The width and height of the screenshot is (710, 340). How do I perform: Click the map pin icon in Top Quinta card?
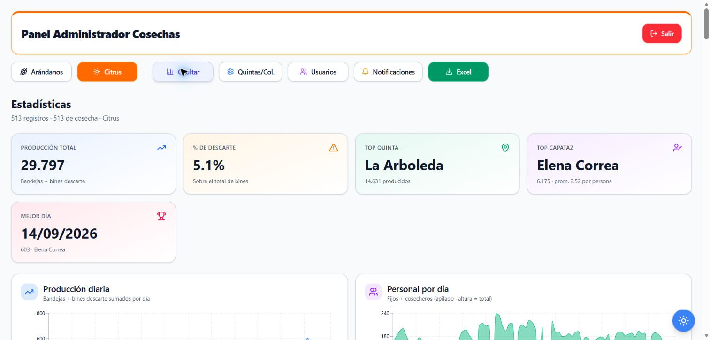click(x=505, y=148)
